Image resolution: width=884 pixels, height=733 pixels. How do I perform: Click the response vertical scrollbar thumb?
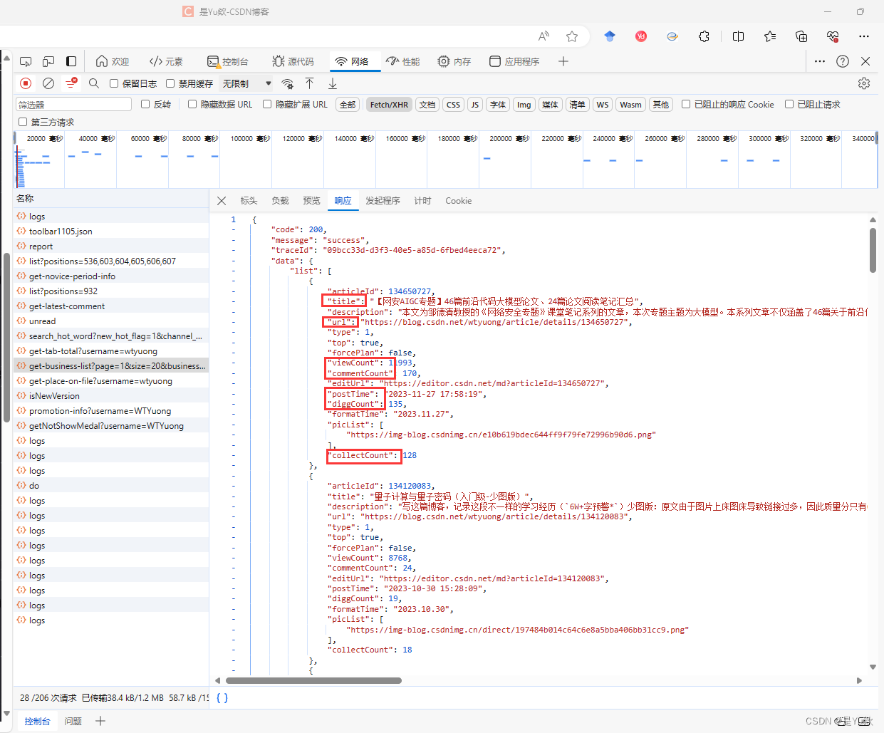[x=873, y=250]
